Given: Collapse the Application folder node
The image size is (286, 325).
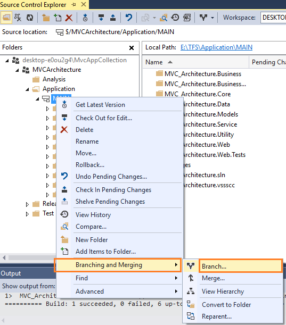Looking at the screenshot, I should point(27,89).
